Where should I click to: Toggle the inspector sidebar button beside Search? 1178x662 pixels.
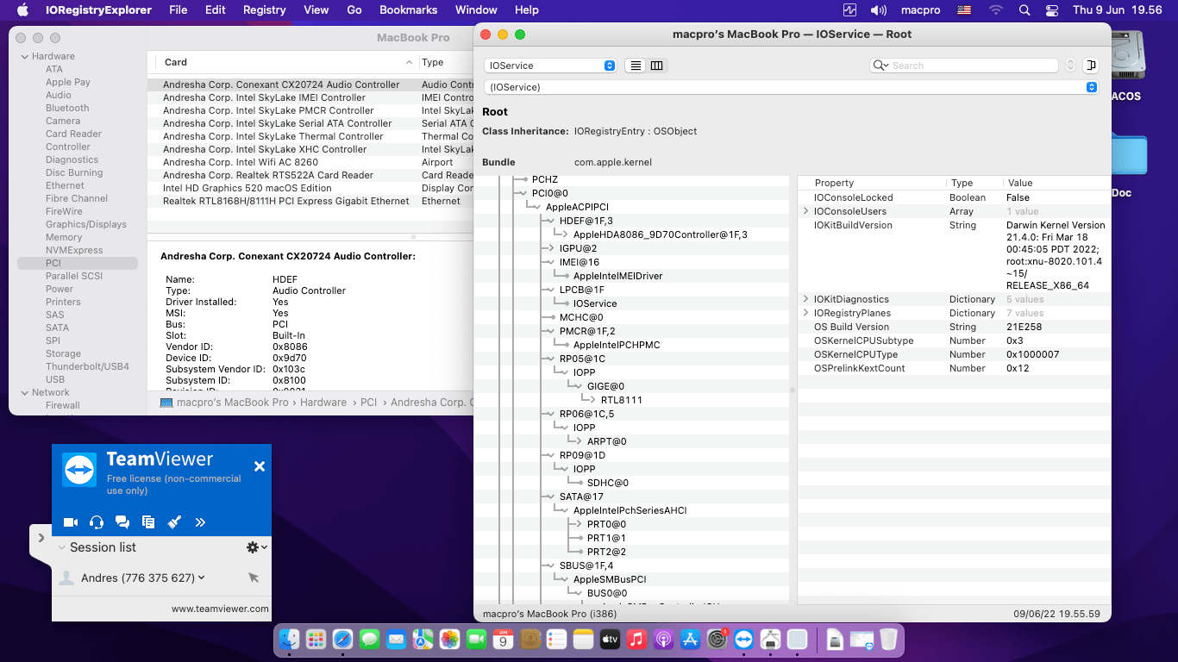click(x=1091, y=66)
